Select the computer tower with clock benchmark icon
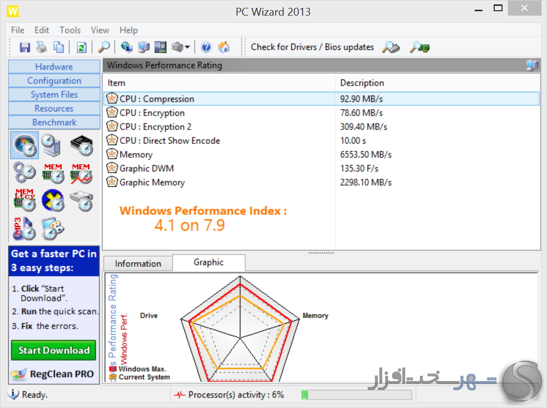Screen dimensions: 547x408 click(x=52, y=145)
